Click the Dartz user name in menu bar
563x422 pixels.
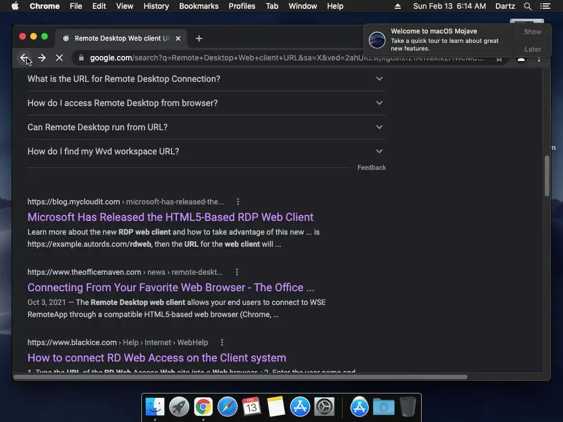[x=505, y=6]
